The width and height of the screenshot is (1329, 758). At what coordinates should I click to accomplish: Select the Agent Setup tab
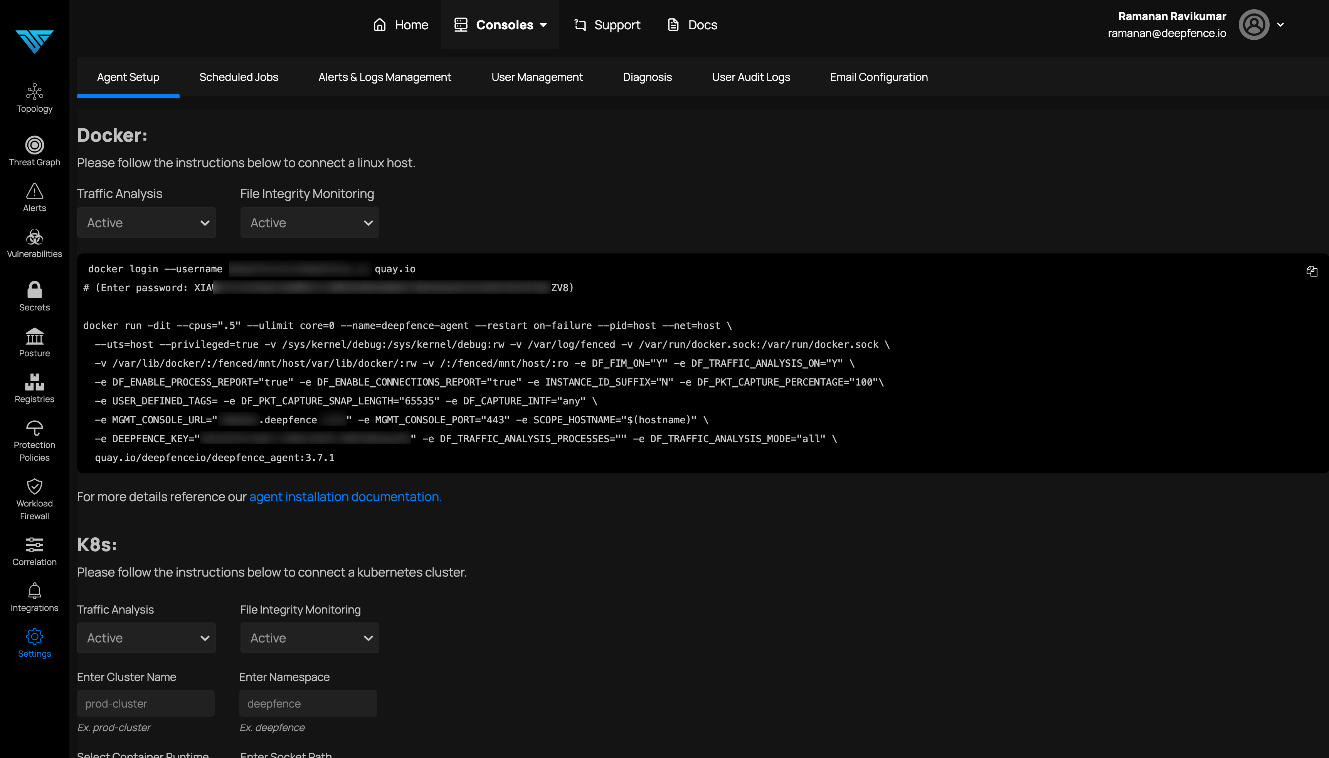click(128, 77)
